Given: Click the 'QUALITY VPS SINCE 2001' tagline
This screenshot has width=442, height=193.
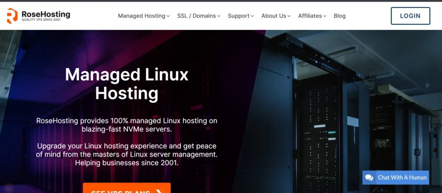Looking at the screenshot, I should [x=41, y=20].
